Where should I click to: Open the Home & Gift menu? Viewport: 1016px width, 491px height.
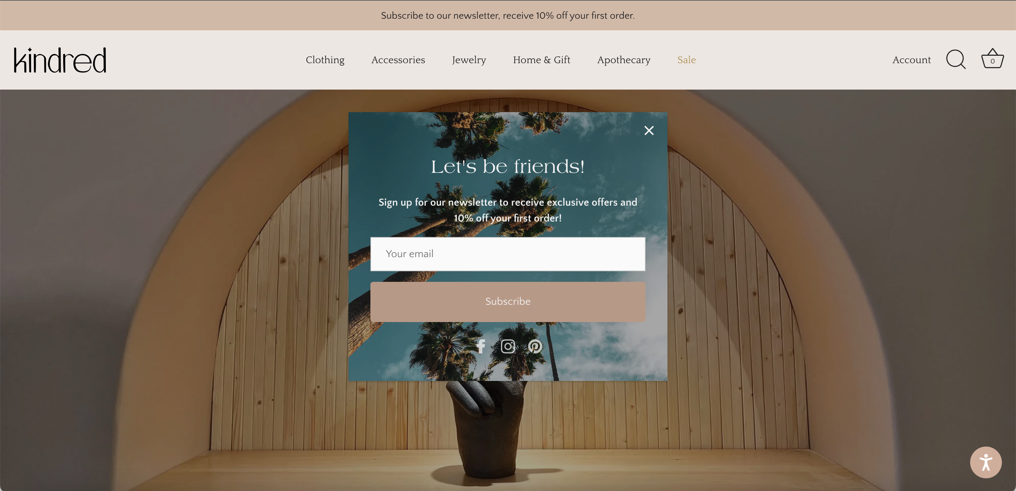(x=541, y=60)
